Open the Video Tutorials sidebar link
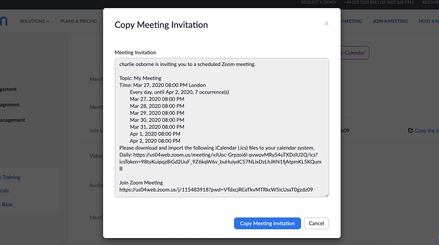 click(4, 190)
